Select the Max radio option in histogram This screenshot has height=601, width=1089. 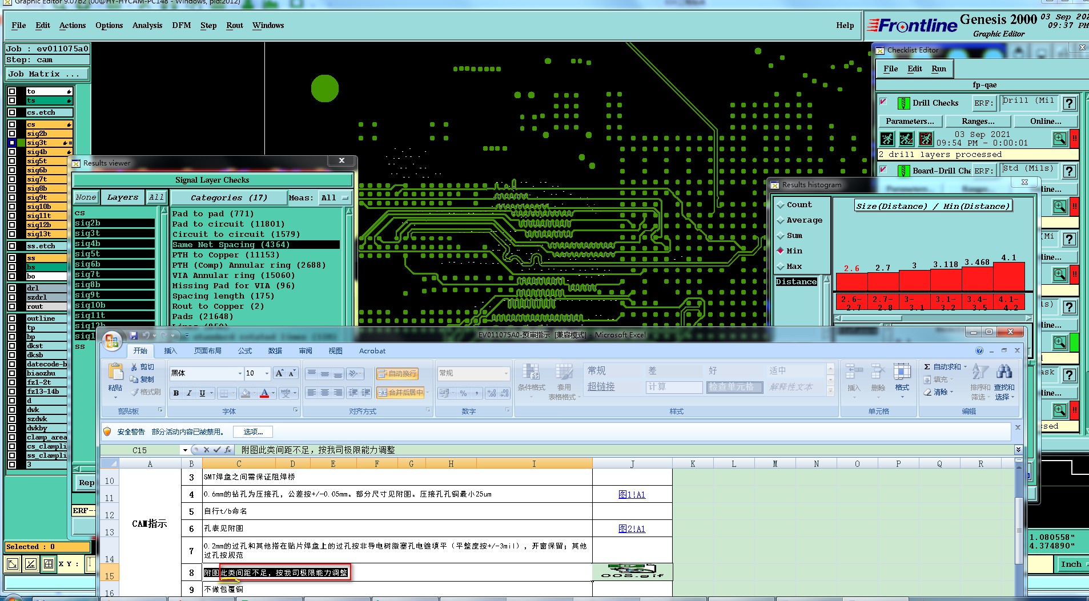[x=780, y=267]
